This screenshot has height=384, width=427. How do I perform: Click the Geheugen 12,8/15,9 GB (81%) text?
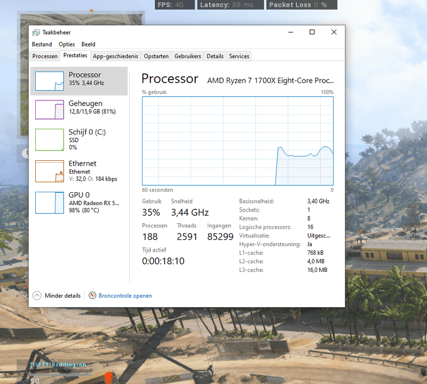click(x=92, y=112)
